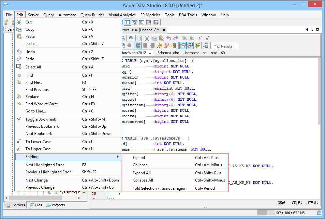Click the scroll tabs right arrow

point(312,30)
